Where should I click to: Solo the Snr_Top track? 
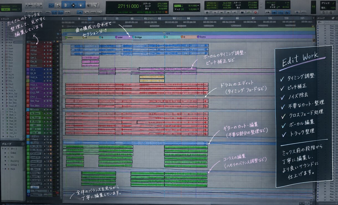pyautogui.click(x=47, y=101)
